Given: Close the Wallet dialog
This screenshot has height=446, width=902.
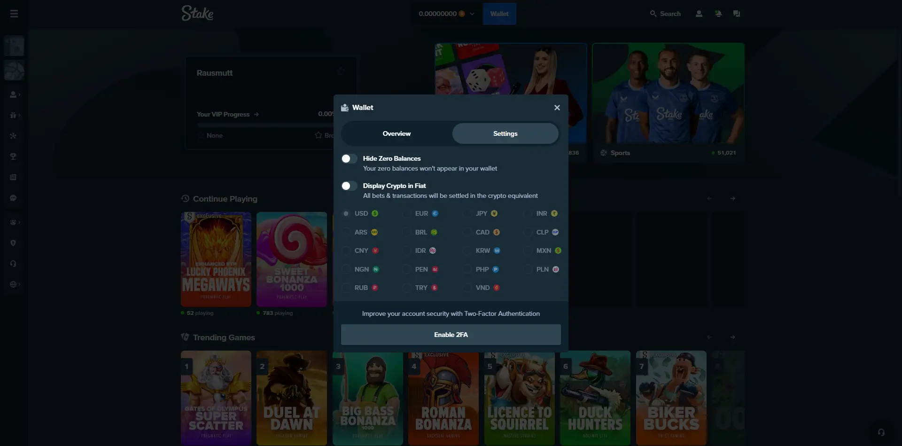Looking at the screenshot, I should pos(557,108).
